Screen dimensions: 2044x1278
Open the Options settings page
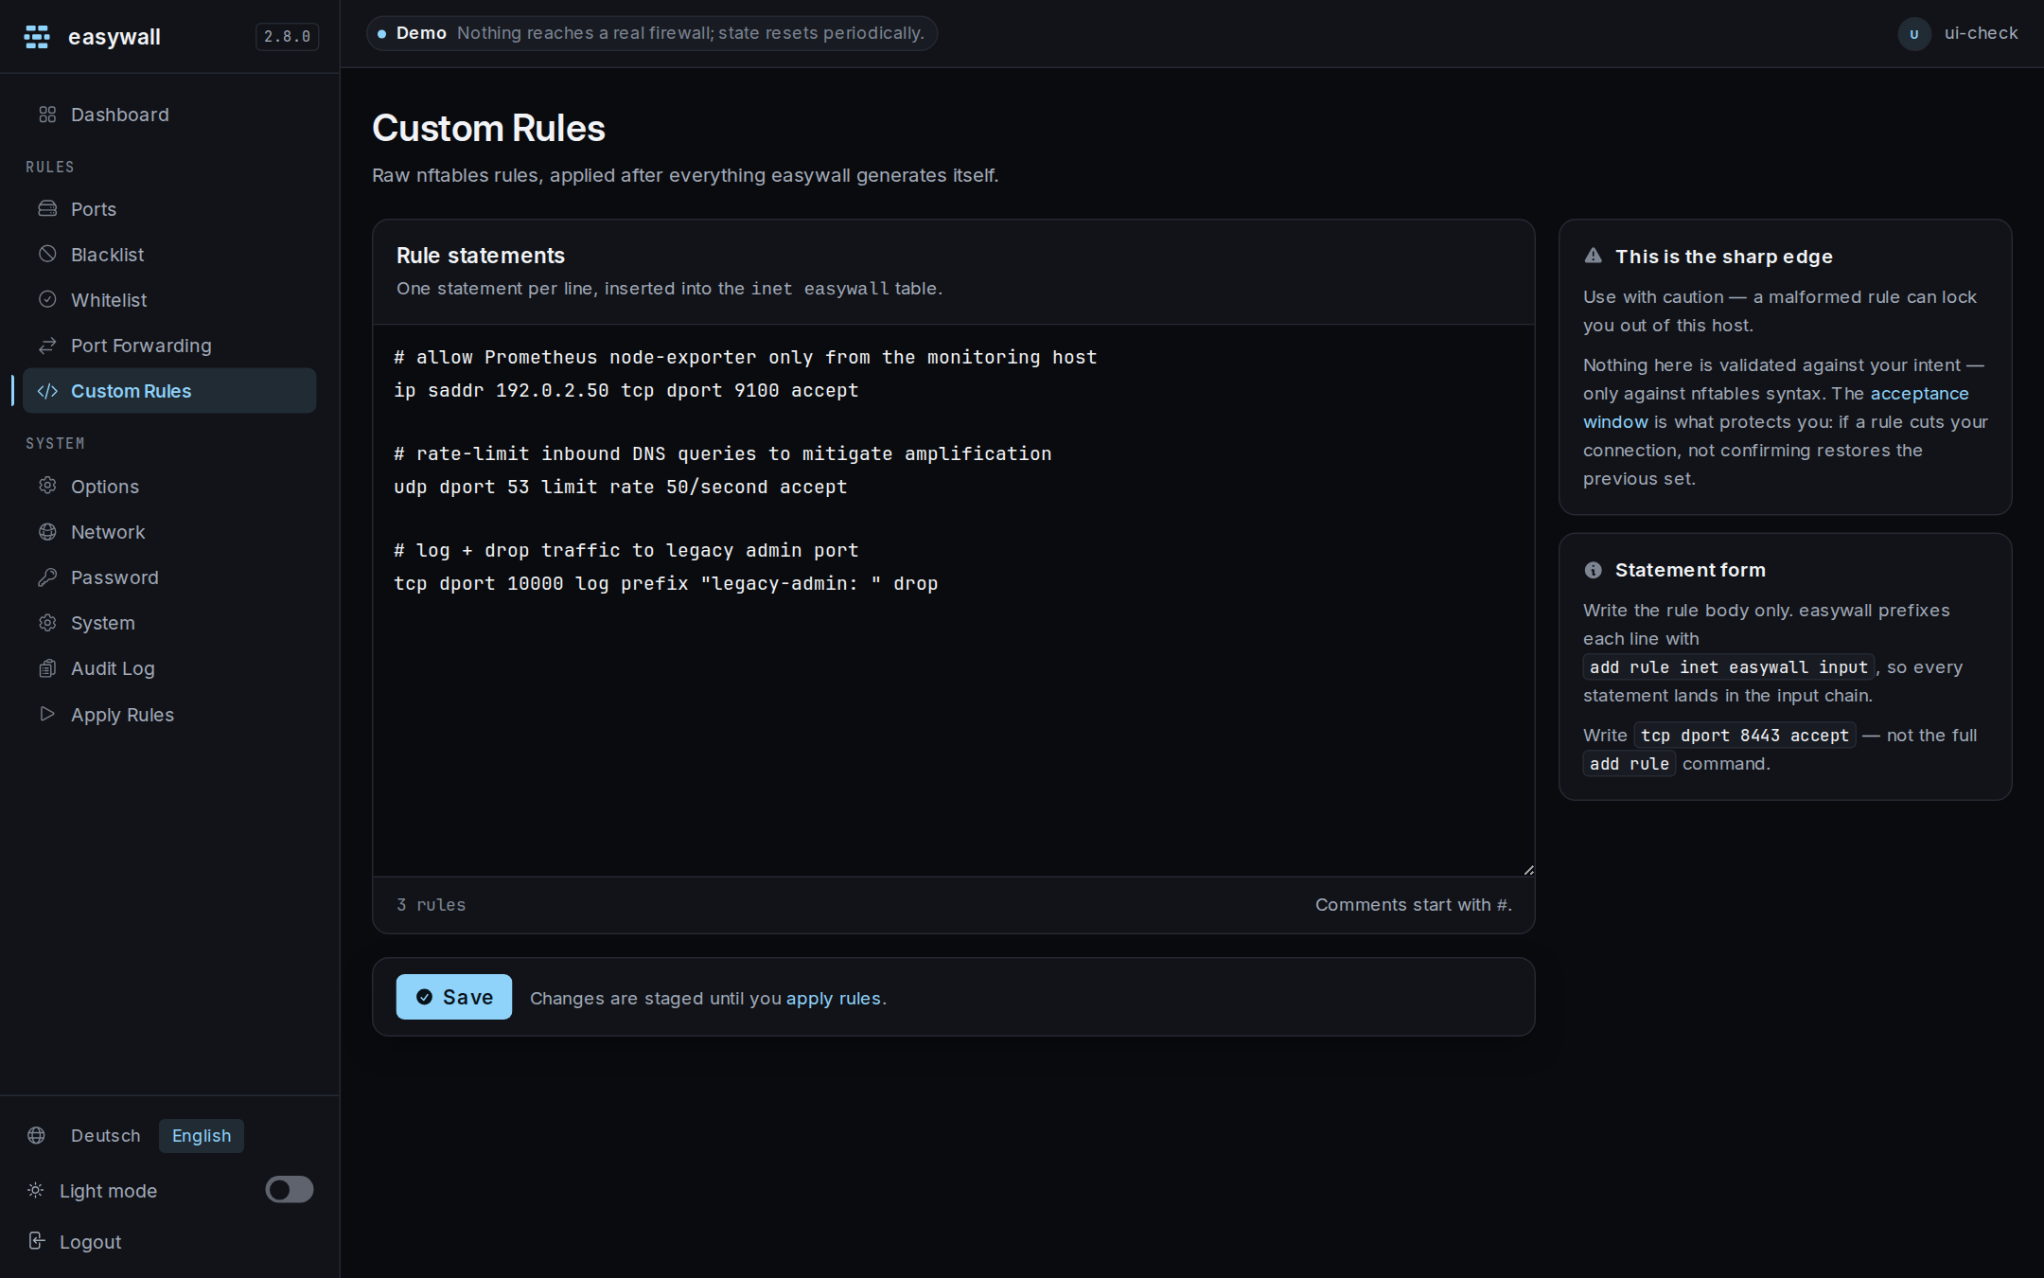[x=169, y=486]
